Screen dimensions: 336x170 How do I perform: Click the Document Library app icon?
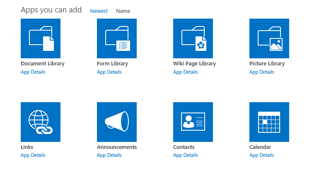[x=41, y=38]
